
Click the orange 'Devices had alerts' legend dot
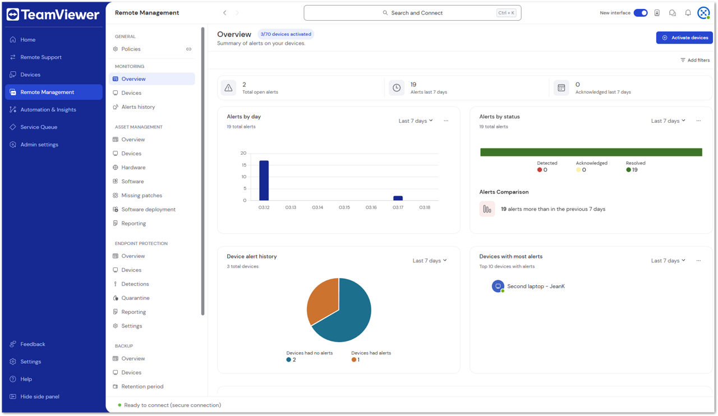coord(354,360)
